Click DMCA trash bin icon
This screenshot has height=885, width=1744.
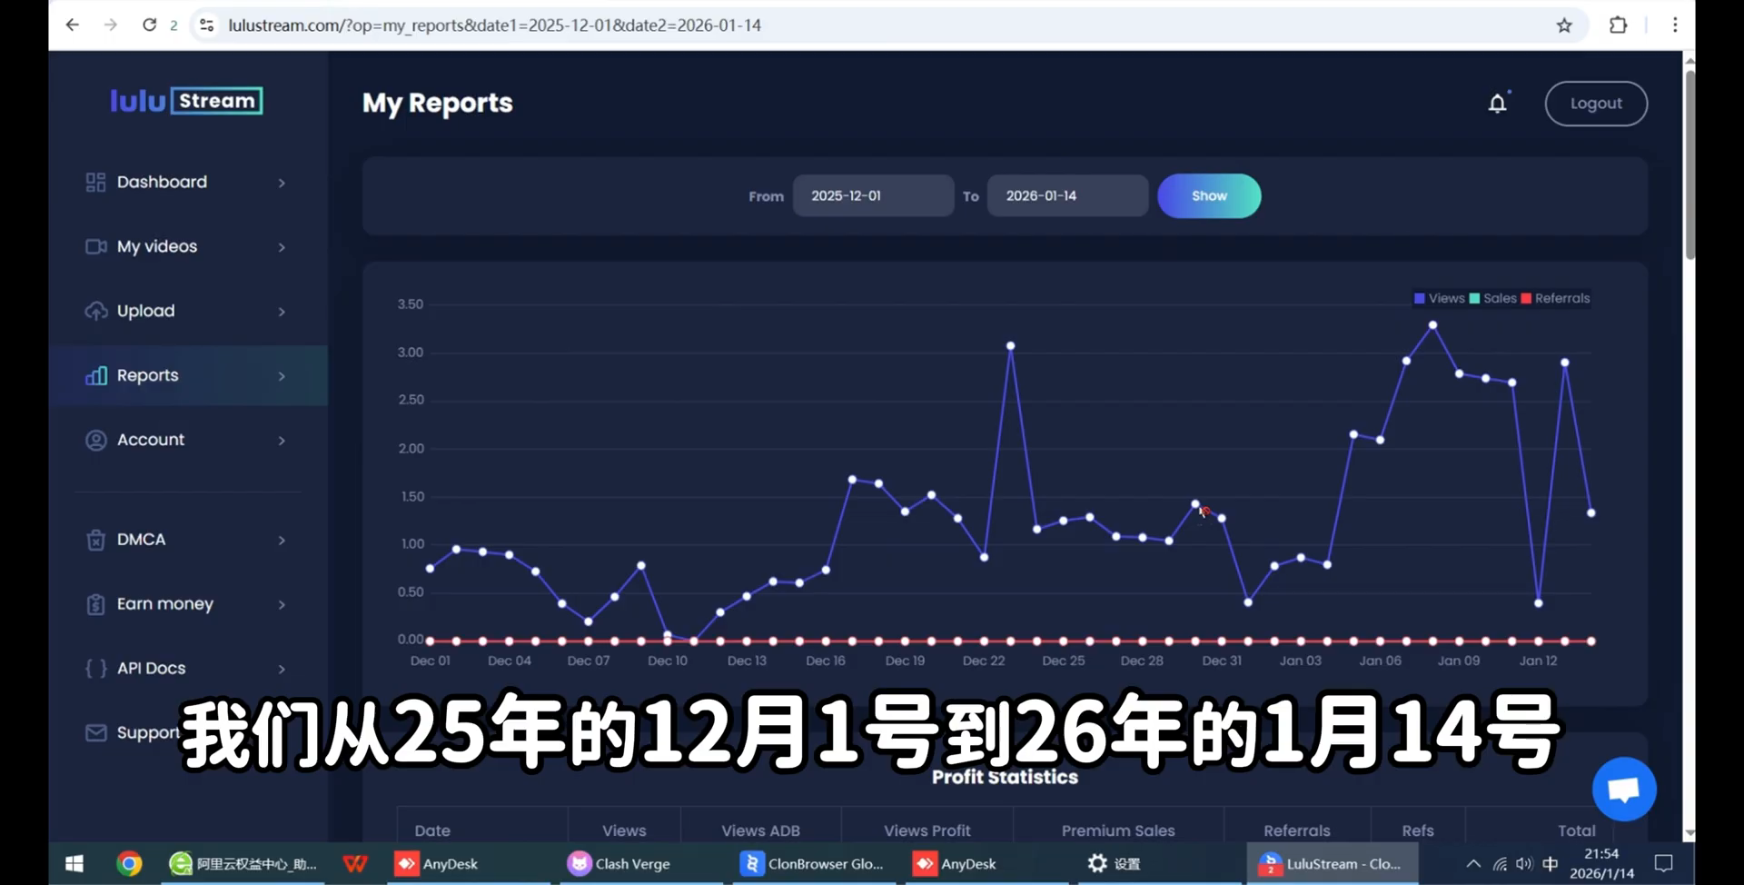(x=95, y=541)
